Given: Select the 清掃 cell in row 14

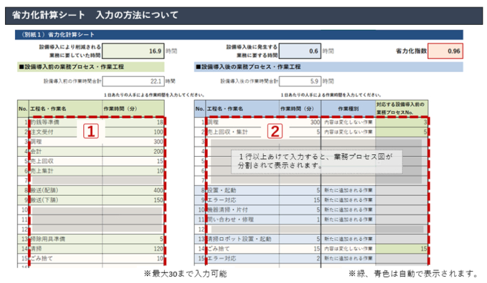Looking at the screenshot, I should pos(66,249).
